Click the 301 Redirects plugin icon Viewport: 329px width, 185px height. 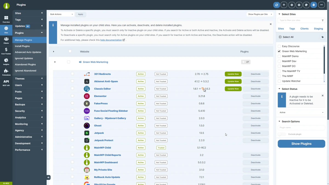coord(87,74)
